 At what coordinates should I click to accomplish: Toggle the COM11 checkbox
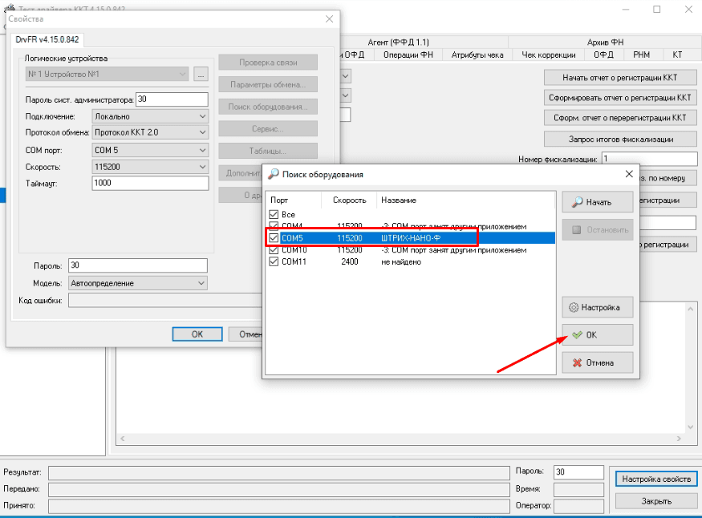click(x=274, y=261)
